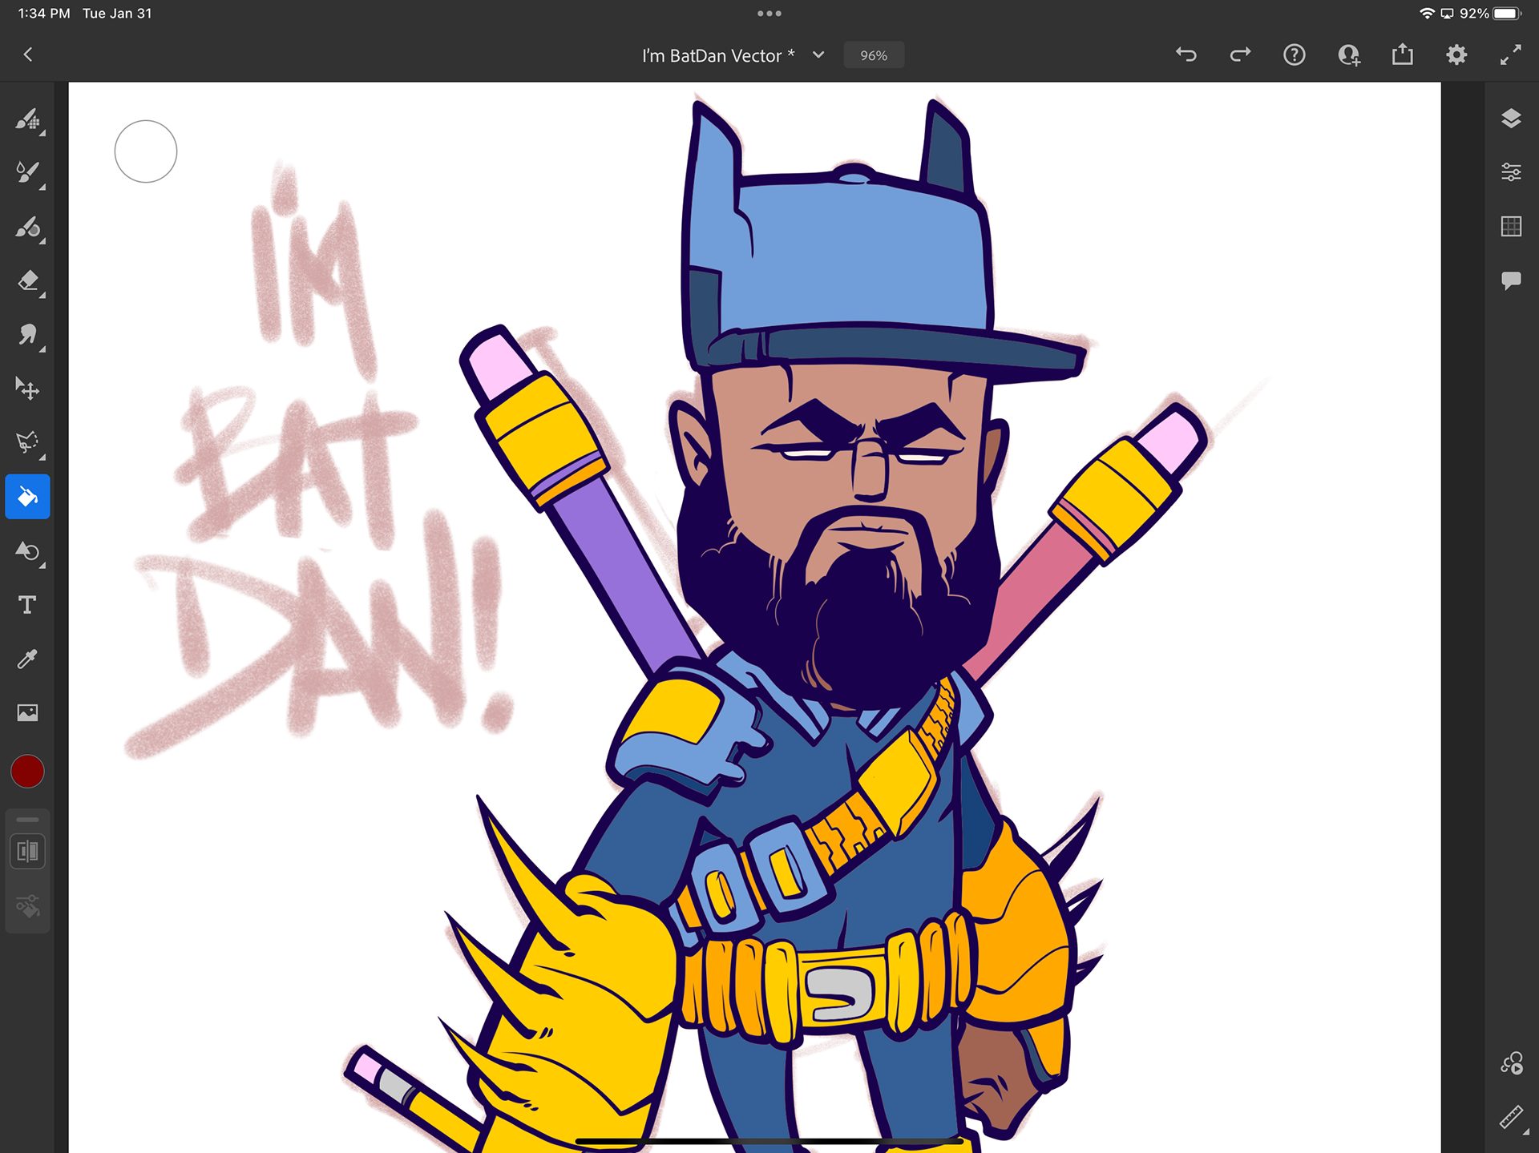Tap the touch shortcut circle

(146, 151)
